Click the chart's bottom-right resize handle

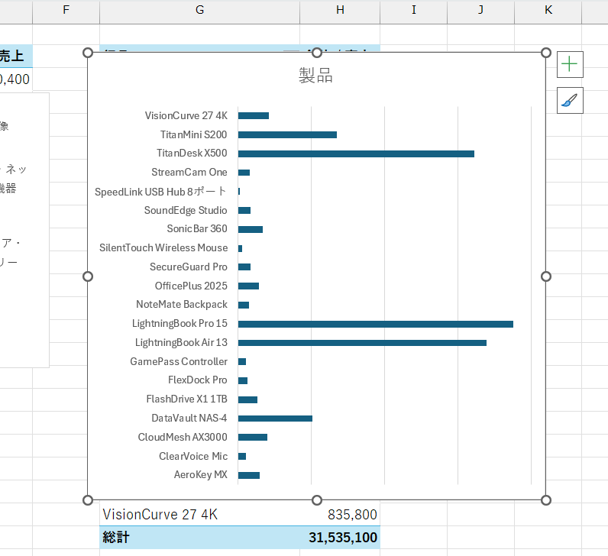546,500
